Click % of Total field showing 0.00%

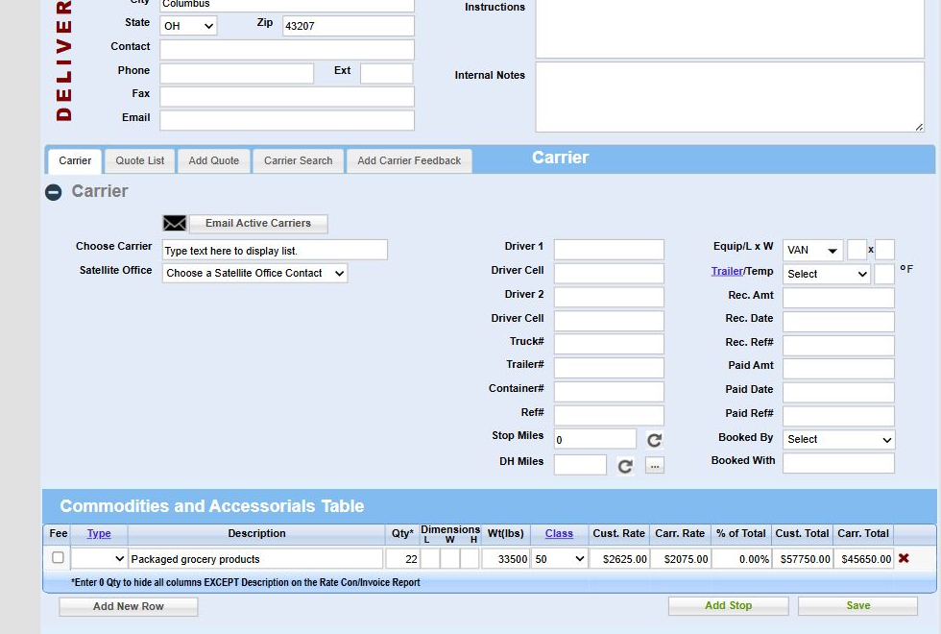click(741, 559)
